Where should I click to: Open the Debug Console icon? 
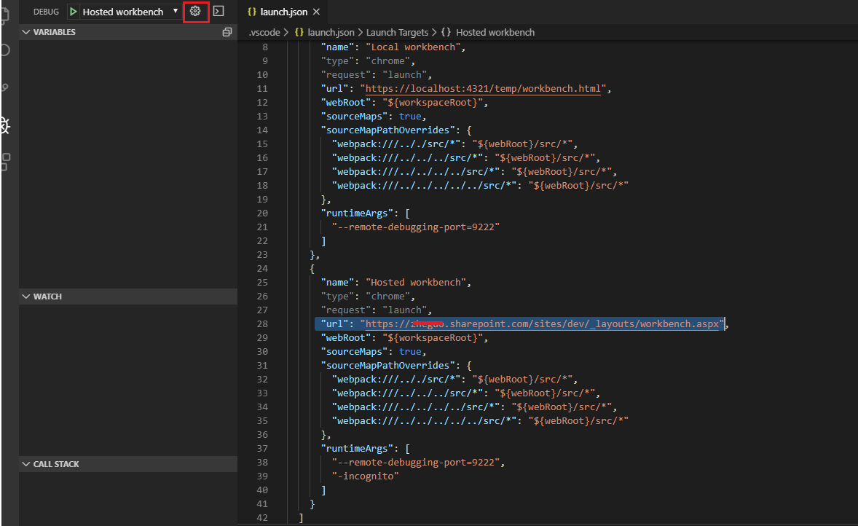(219, 11)
